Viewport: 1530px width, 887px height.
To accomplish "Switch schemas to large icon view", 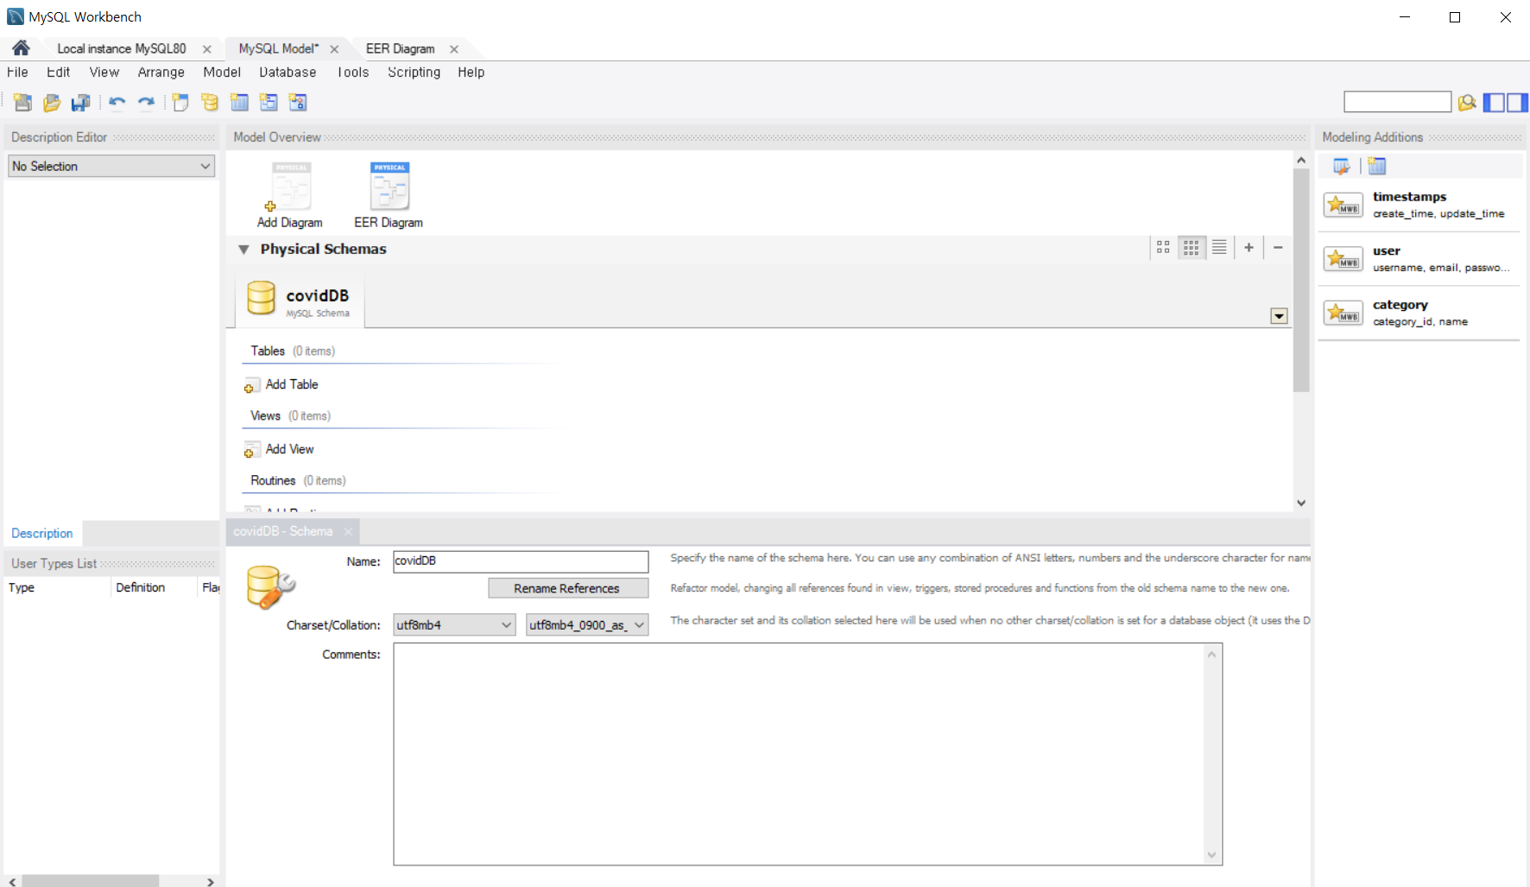I will pos(1163,248).
